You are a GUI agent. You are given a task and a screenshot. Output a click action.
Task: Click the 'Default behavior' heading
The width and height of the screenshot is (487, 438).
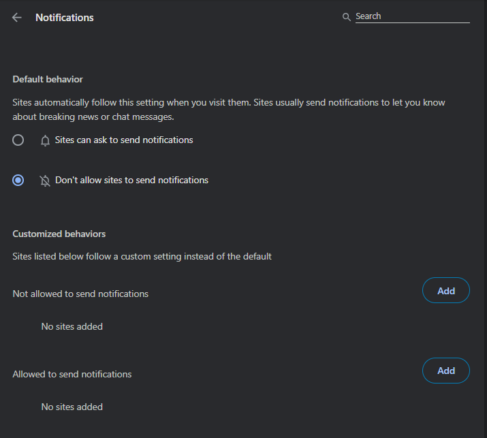click(48, 80)
